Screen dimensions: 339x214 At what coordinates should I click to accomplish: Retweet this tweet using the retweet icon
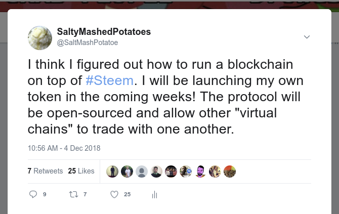pos(74,194)
